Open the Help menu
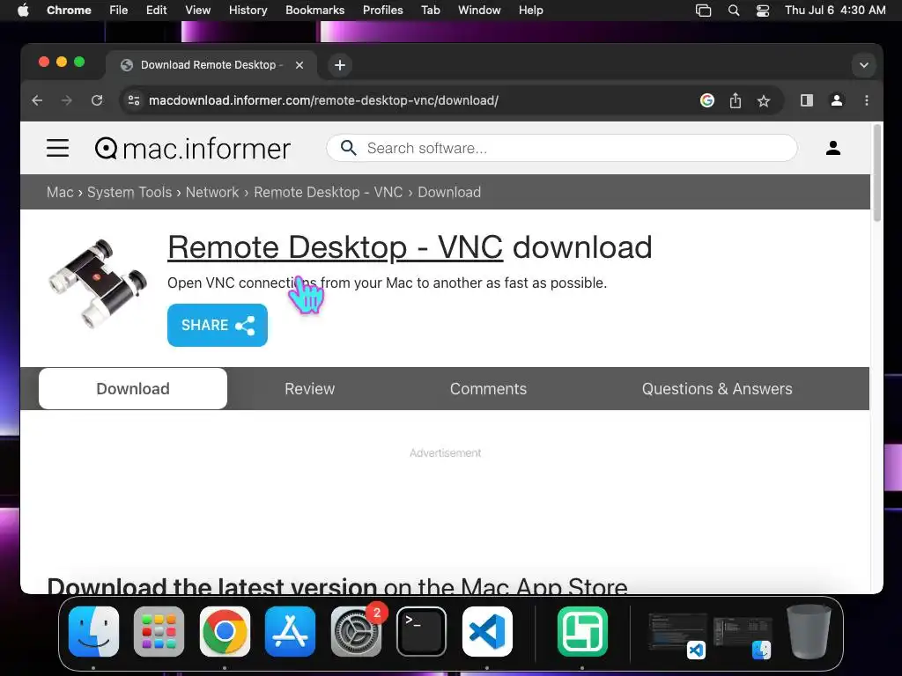 530,11
